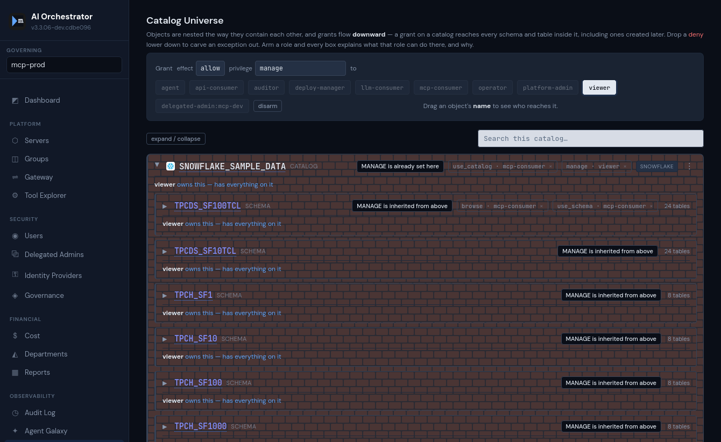721x442 pixels.
Task: Click the red 'deny' word in description
Action: [696, 34]
